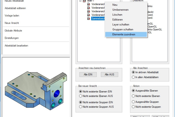175x117 pixels.
Task: Click 'Umbenennen' in the context menu
Action: (120, 10)
